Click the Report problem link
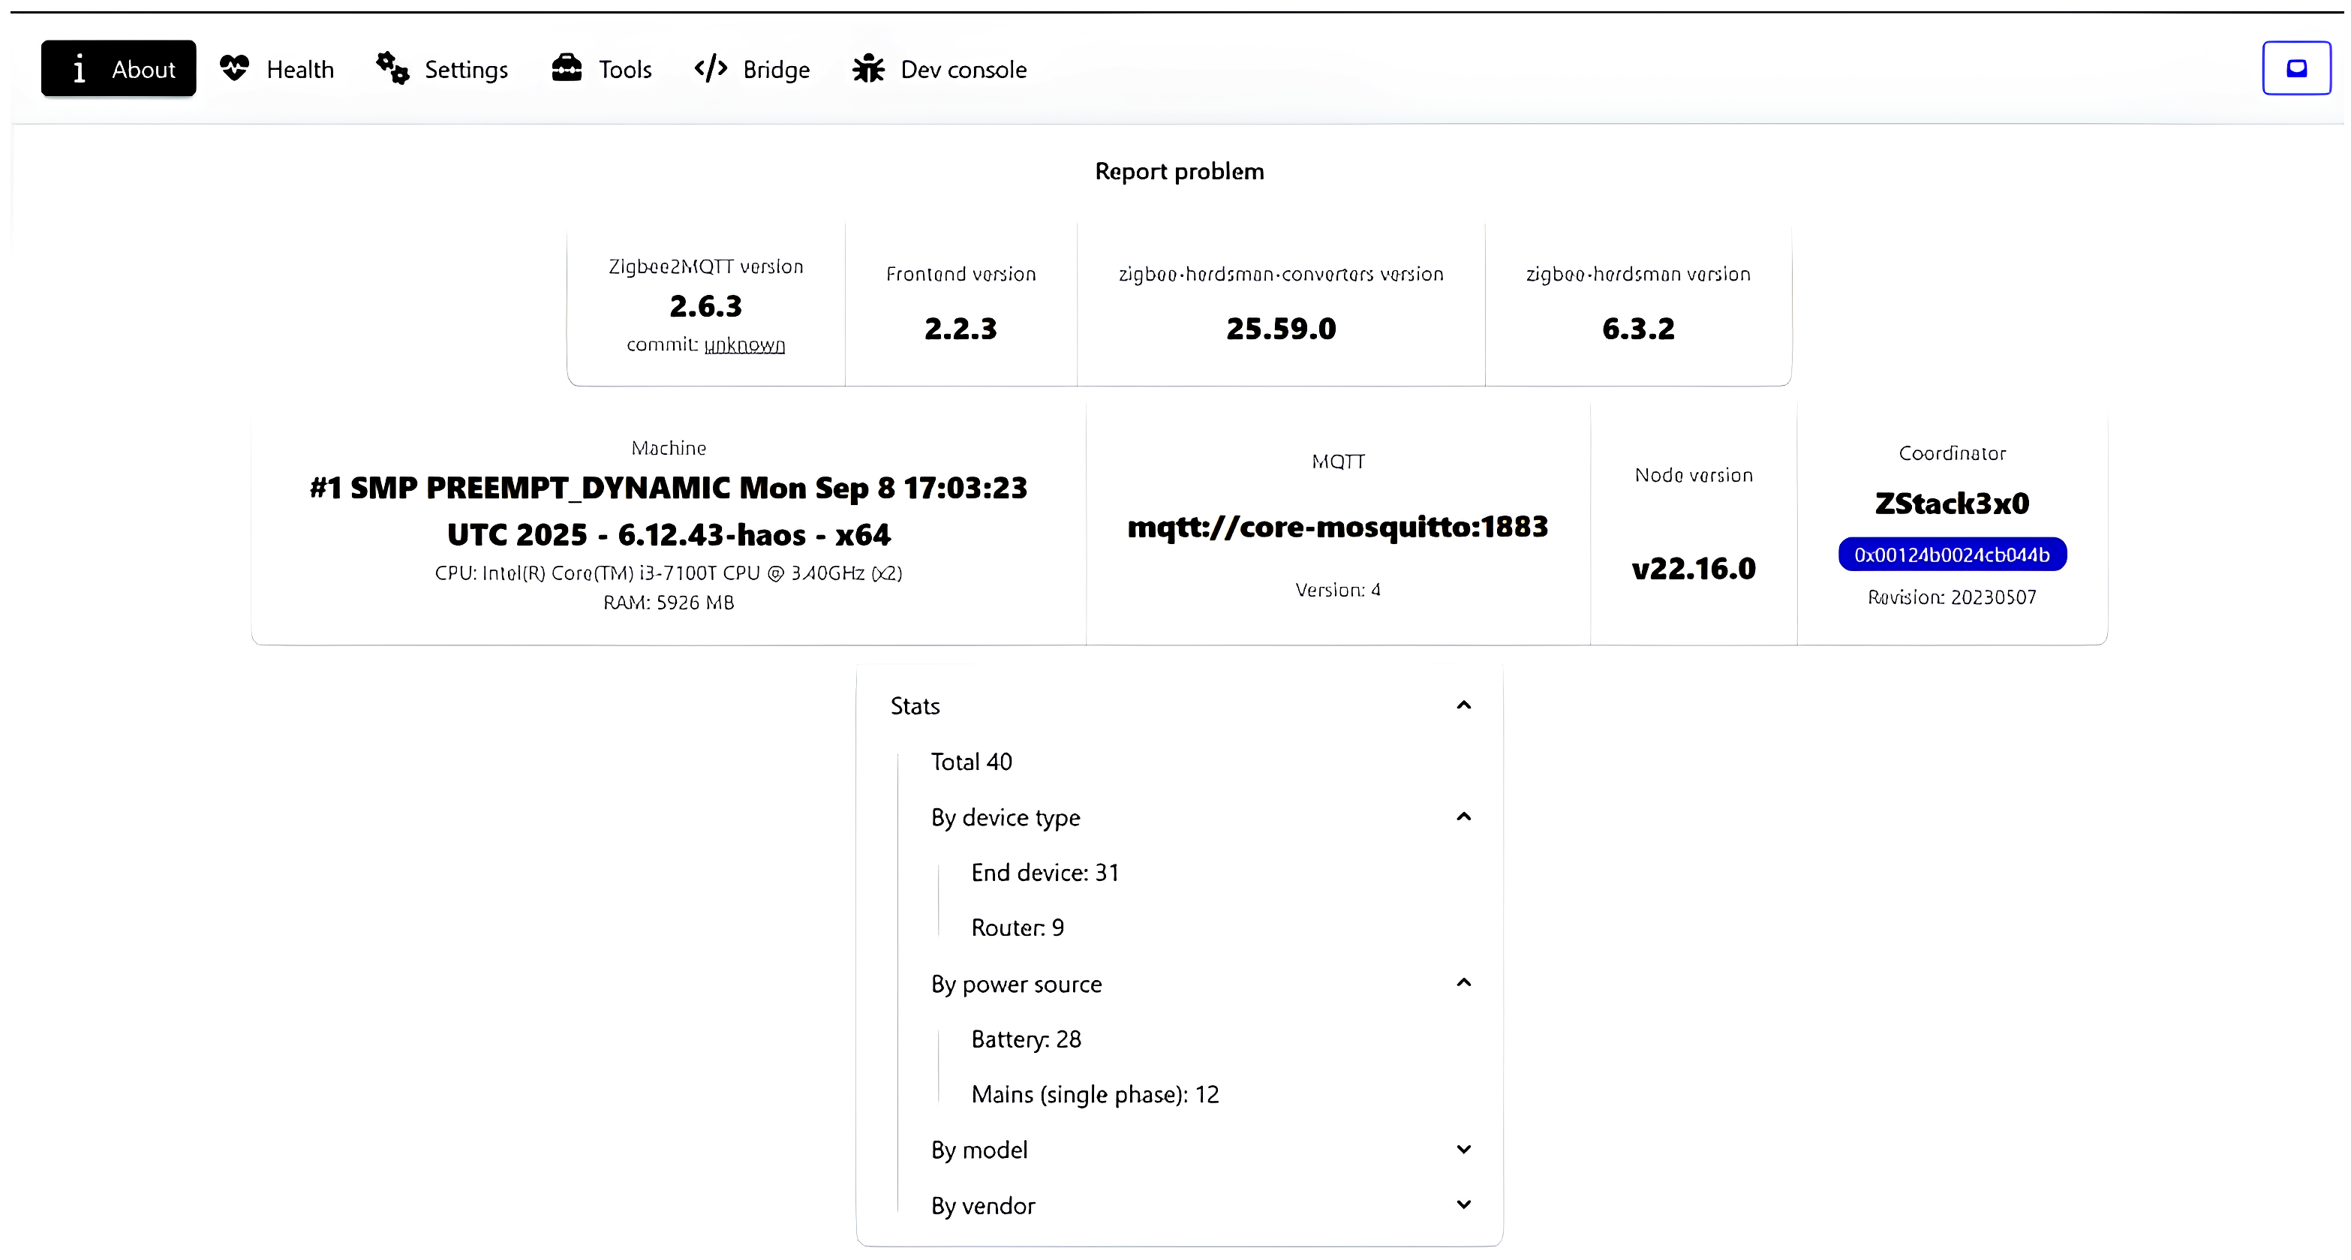 pyautogui.click(x=1179, y=172)
